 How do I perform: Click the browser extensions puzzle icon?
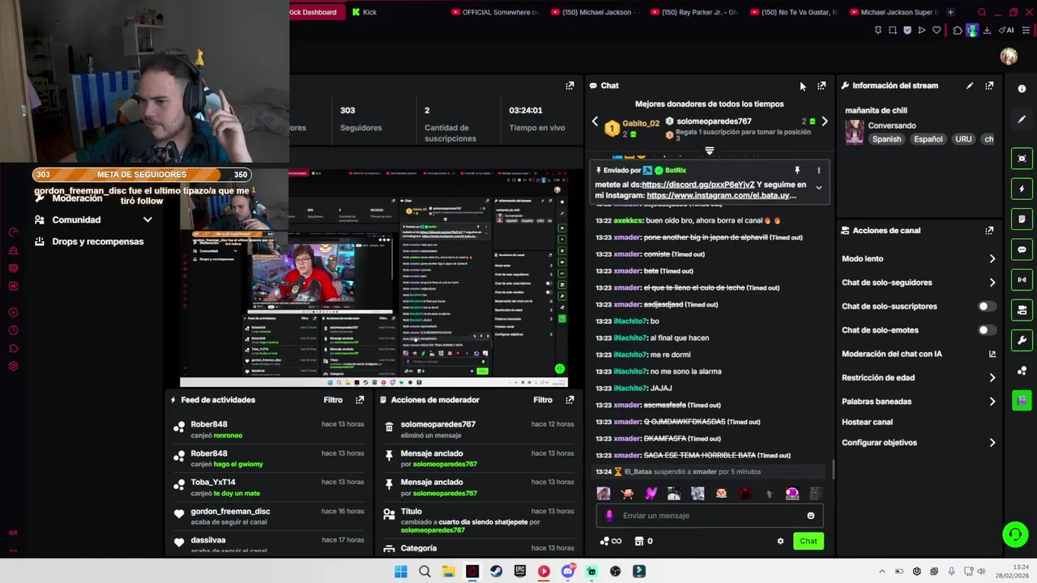click(957, 30)
